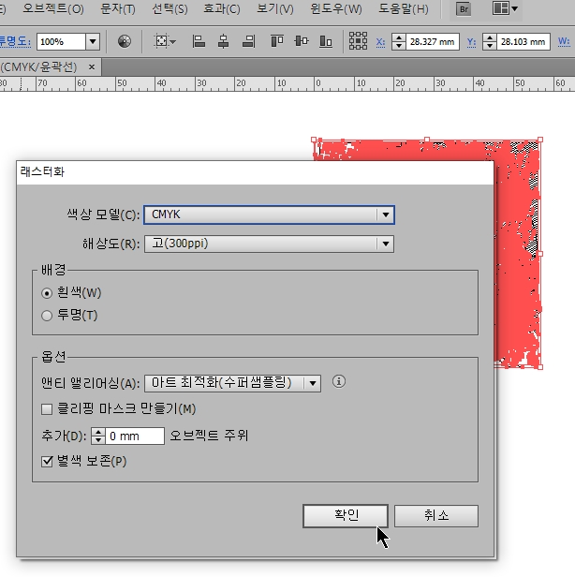
Task: Open the 색상 모델 CMYK dropdown
Action: click(x=269, y=215)
